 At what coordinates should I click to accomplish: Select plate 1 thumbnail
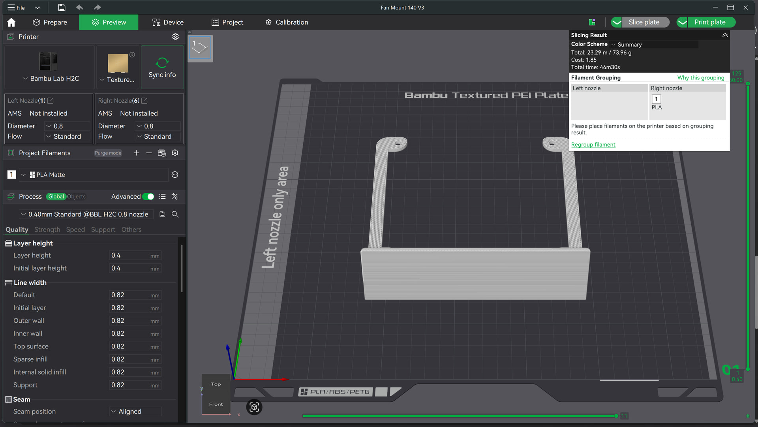200,48
